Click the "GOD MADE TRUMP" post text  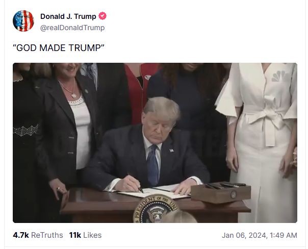pyautogui.click(x=58, y=48)
